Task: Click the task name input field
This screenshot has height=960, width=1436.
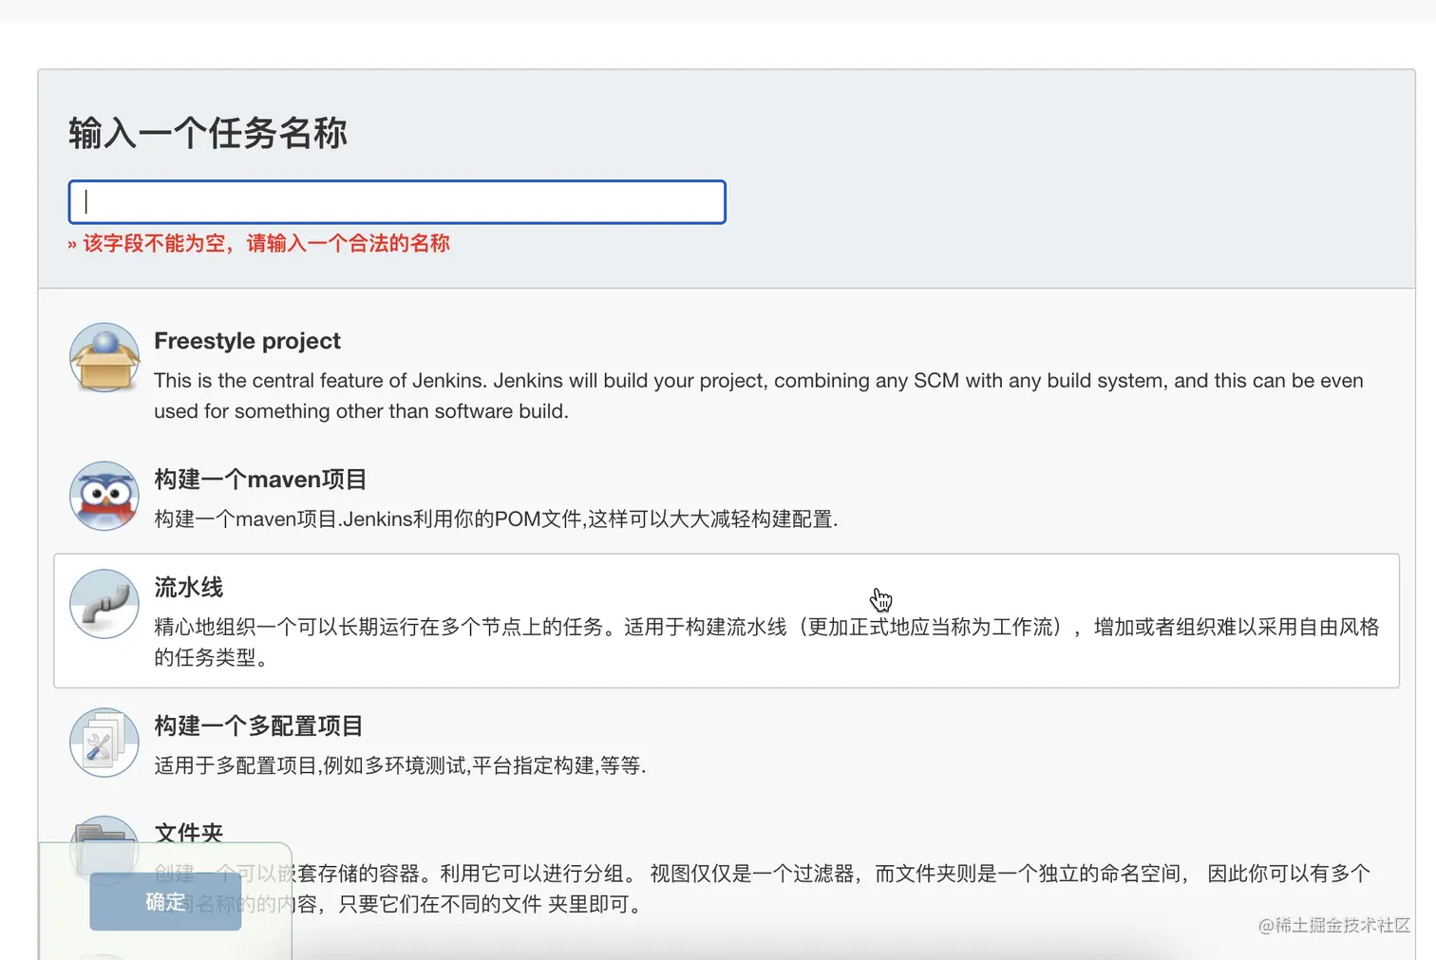Action: pyautogui.click(x=397, y=202)
